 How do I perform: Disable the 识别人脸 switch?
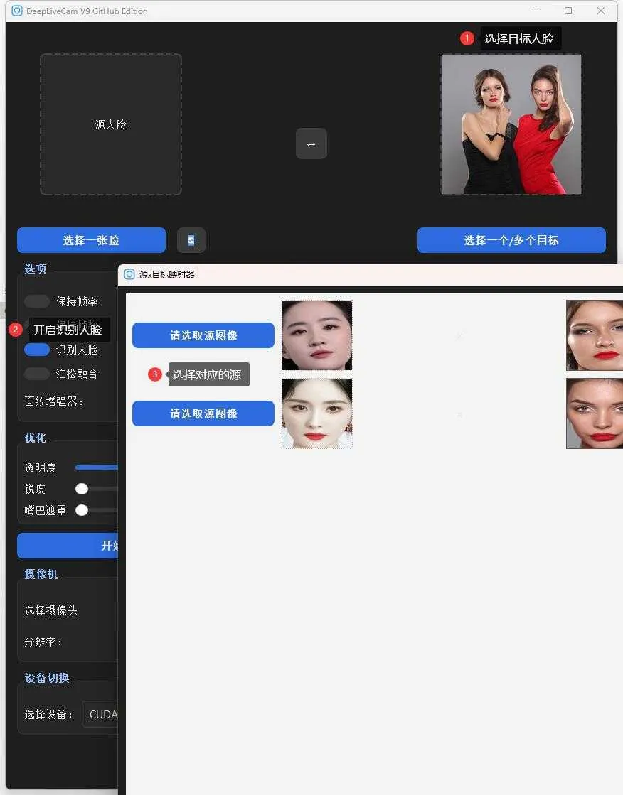click(36, 350)
